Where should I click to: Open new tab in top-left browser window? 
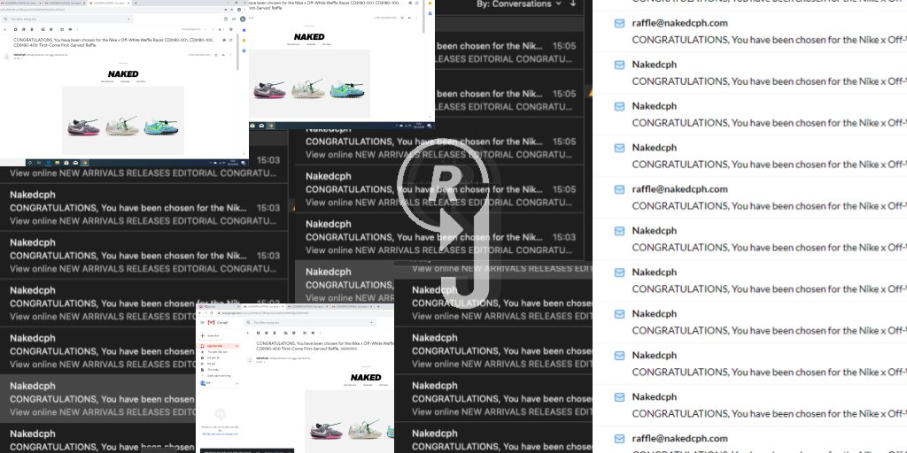[x=136, y=3]
